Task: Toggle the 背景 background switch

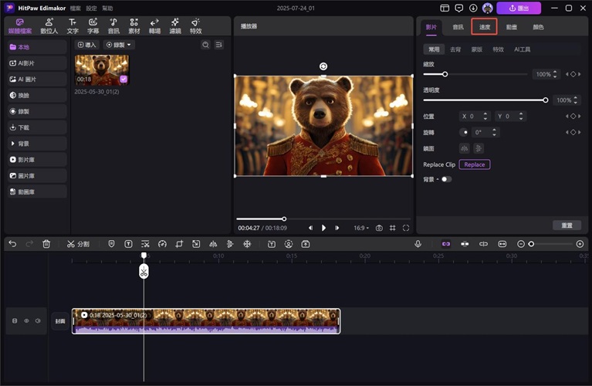Action: pos(446,179)
